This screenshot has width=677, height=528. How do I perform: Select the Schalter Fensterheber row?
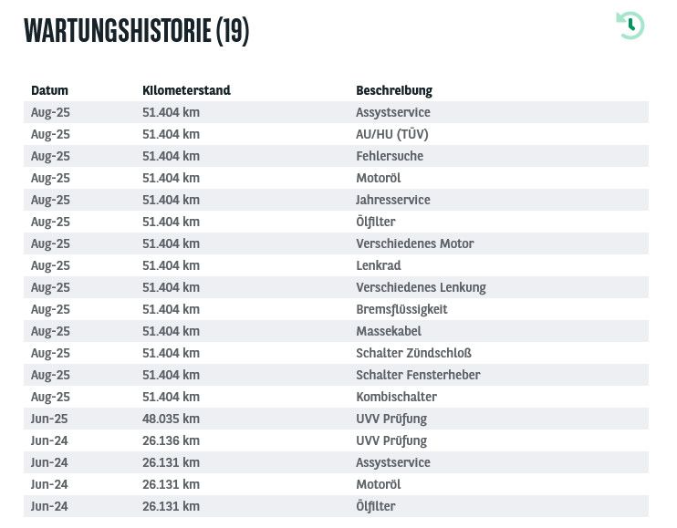418,375
